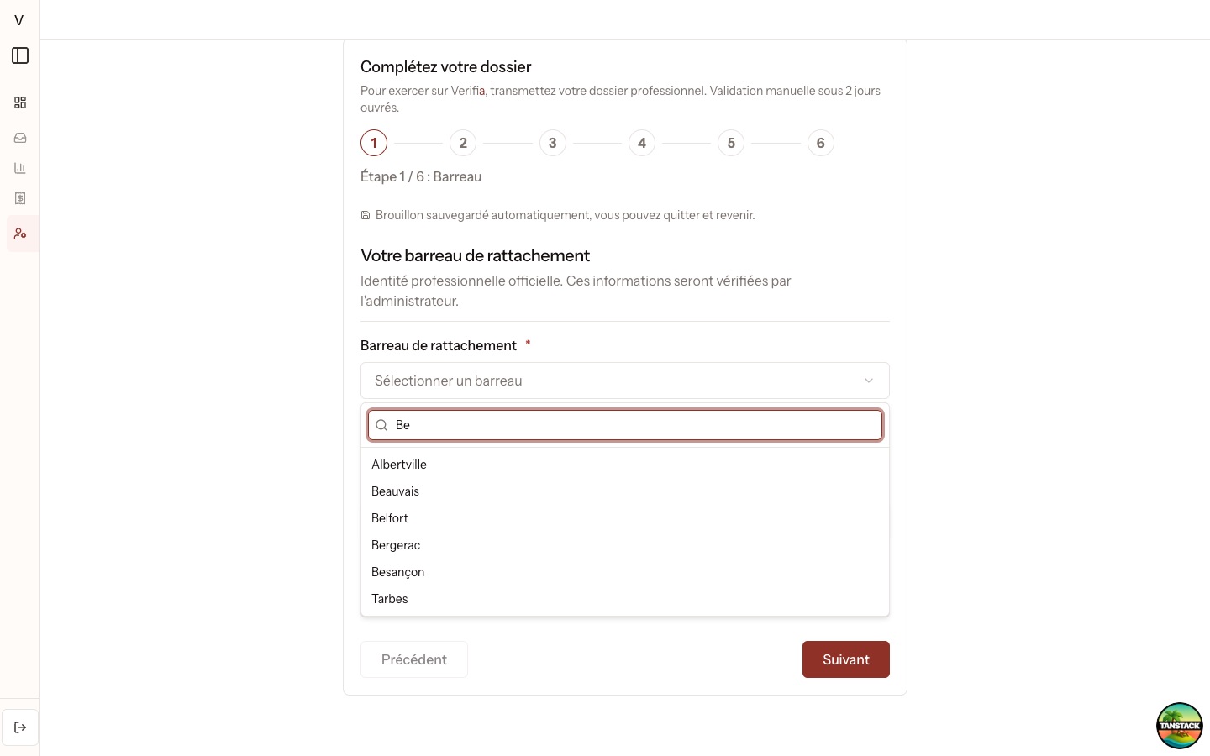Viewport: 1210px width, 756px height.
Task: Click the Suivant button
Action: 846,659
